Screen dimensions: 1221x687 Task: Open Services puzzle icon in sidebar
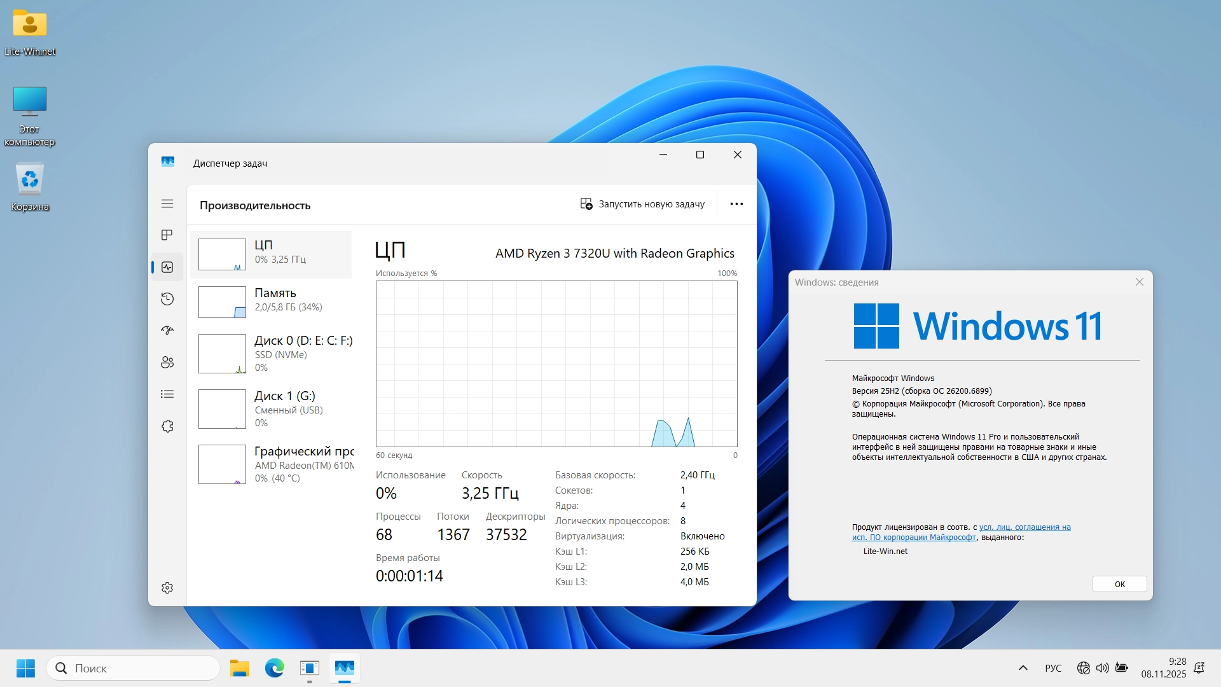[167, 426]
